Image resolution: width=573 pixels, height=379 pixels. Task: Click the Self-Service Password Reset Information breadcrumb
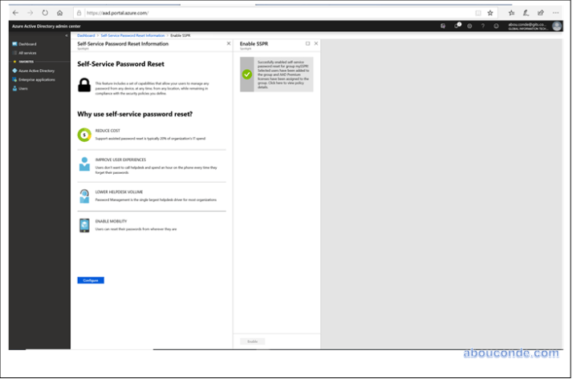pyautogui.click(x=132, y=36)
